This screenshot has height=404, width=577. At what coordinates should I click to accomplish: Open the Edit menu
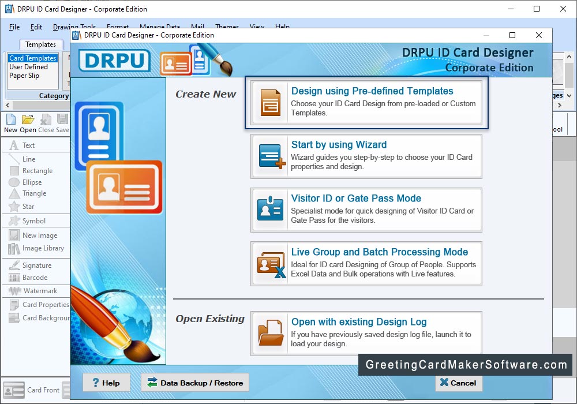tap(36, 27)
